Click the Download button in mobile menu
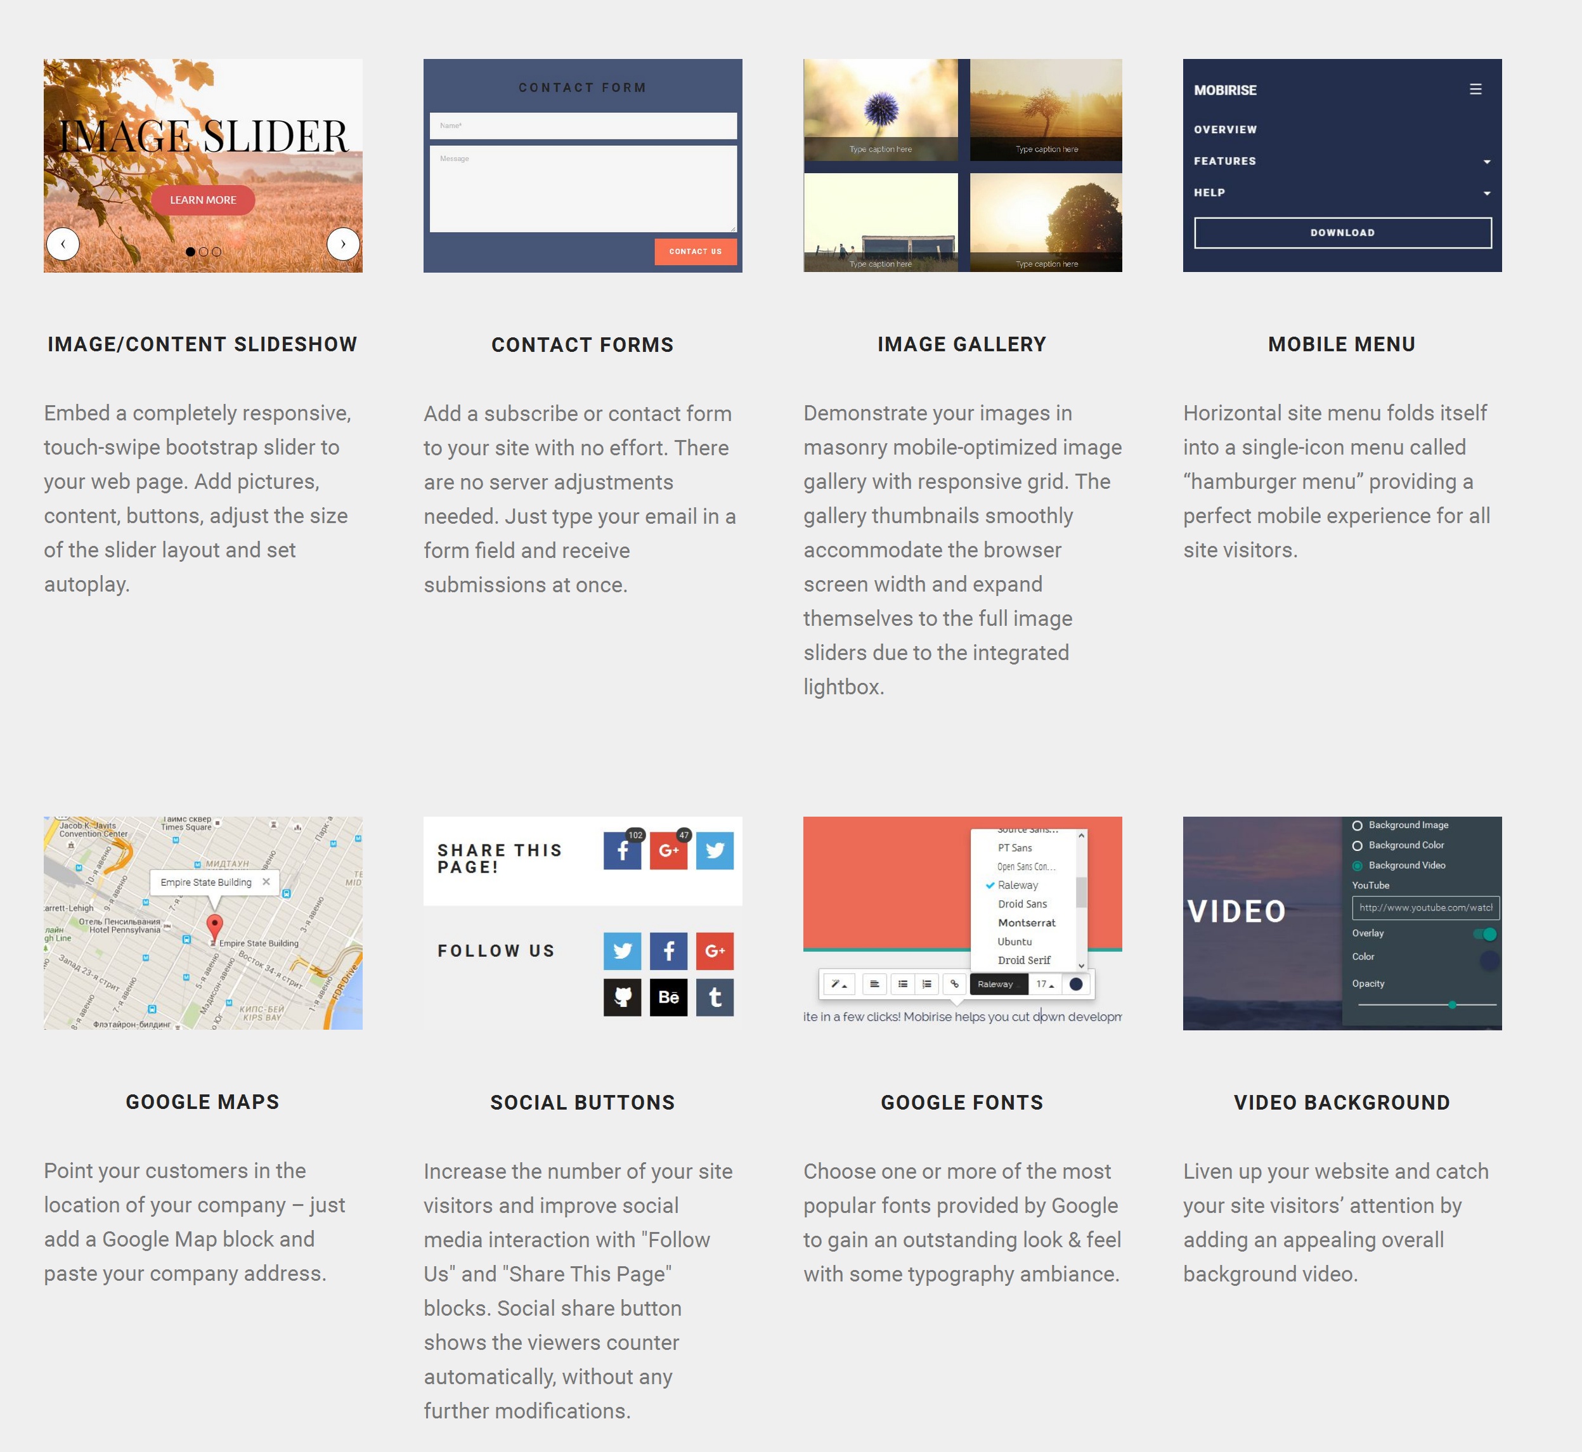Screen dimensions: 1582x1452 tap(1342, 231)
